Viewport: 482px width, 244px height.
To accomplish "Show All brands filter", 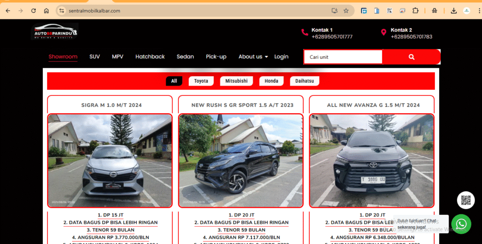I will click(174, 81).
